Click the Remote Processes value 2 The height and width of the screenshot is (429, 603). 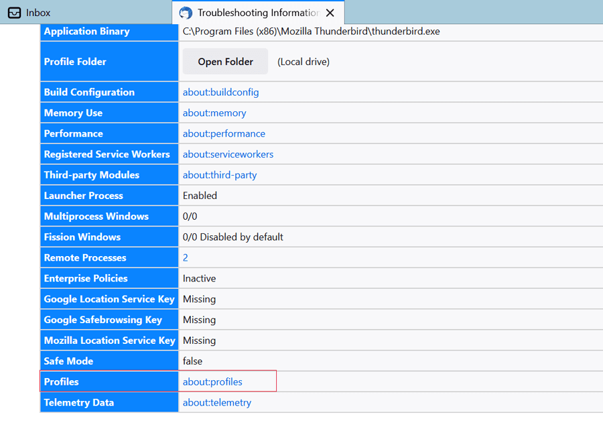coord(186,258)
